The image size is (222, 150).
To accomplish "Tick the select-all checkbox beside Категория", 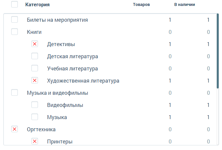I will [x=15, y=5].
